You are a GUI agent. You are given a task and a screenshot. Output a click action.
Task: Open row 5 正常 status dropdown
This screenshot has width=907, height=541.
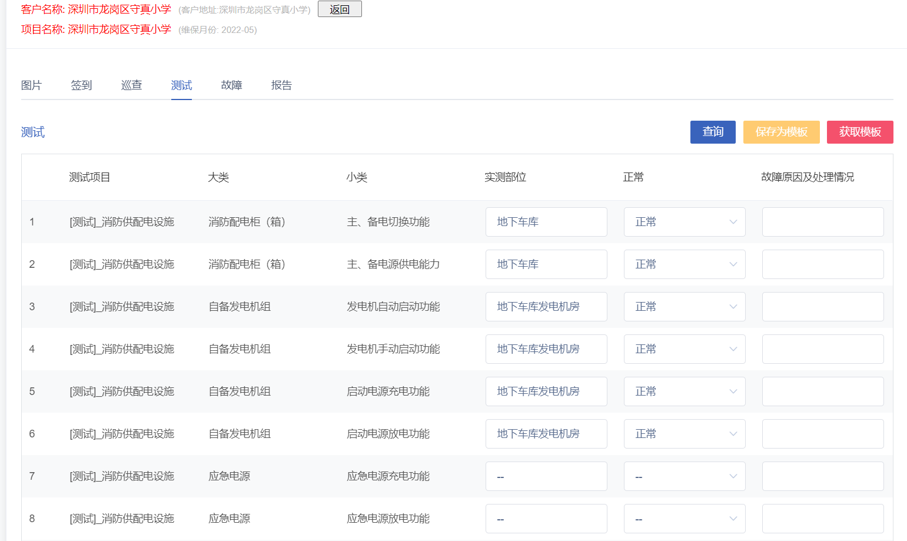tap(684, 391)
